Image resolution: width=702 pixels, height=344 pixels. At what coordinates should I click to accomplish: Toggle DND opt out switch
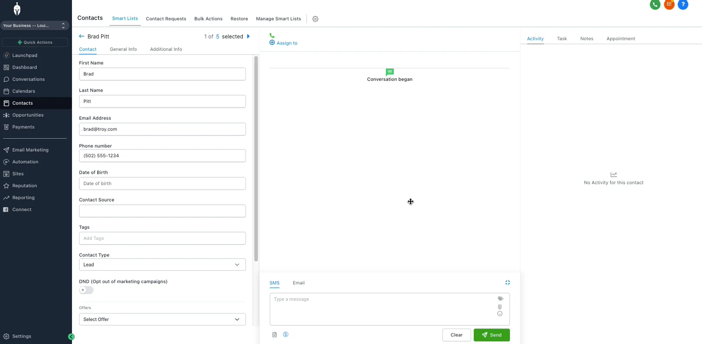tap(87, 290)
